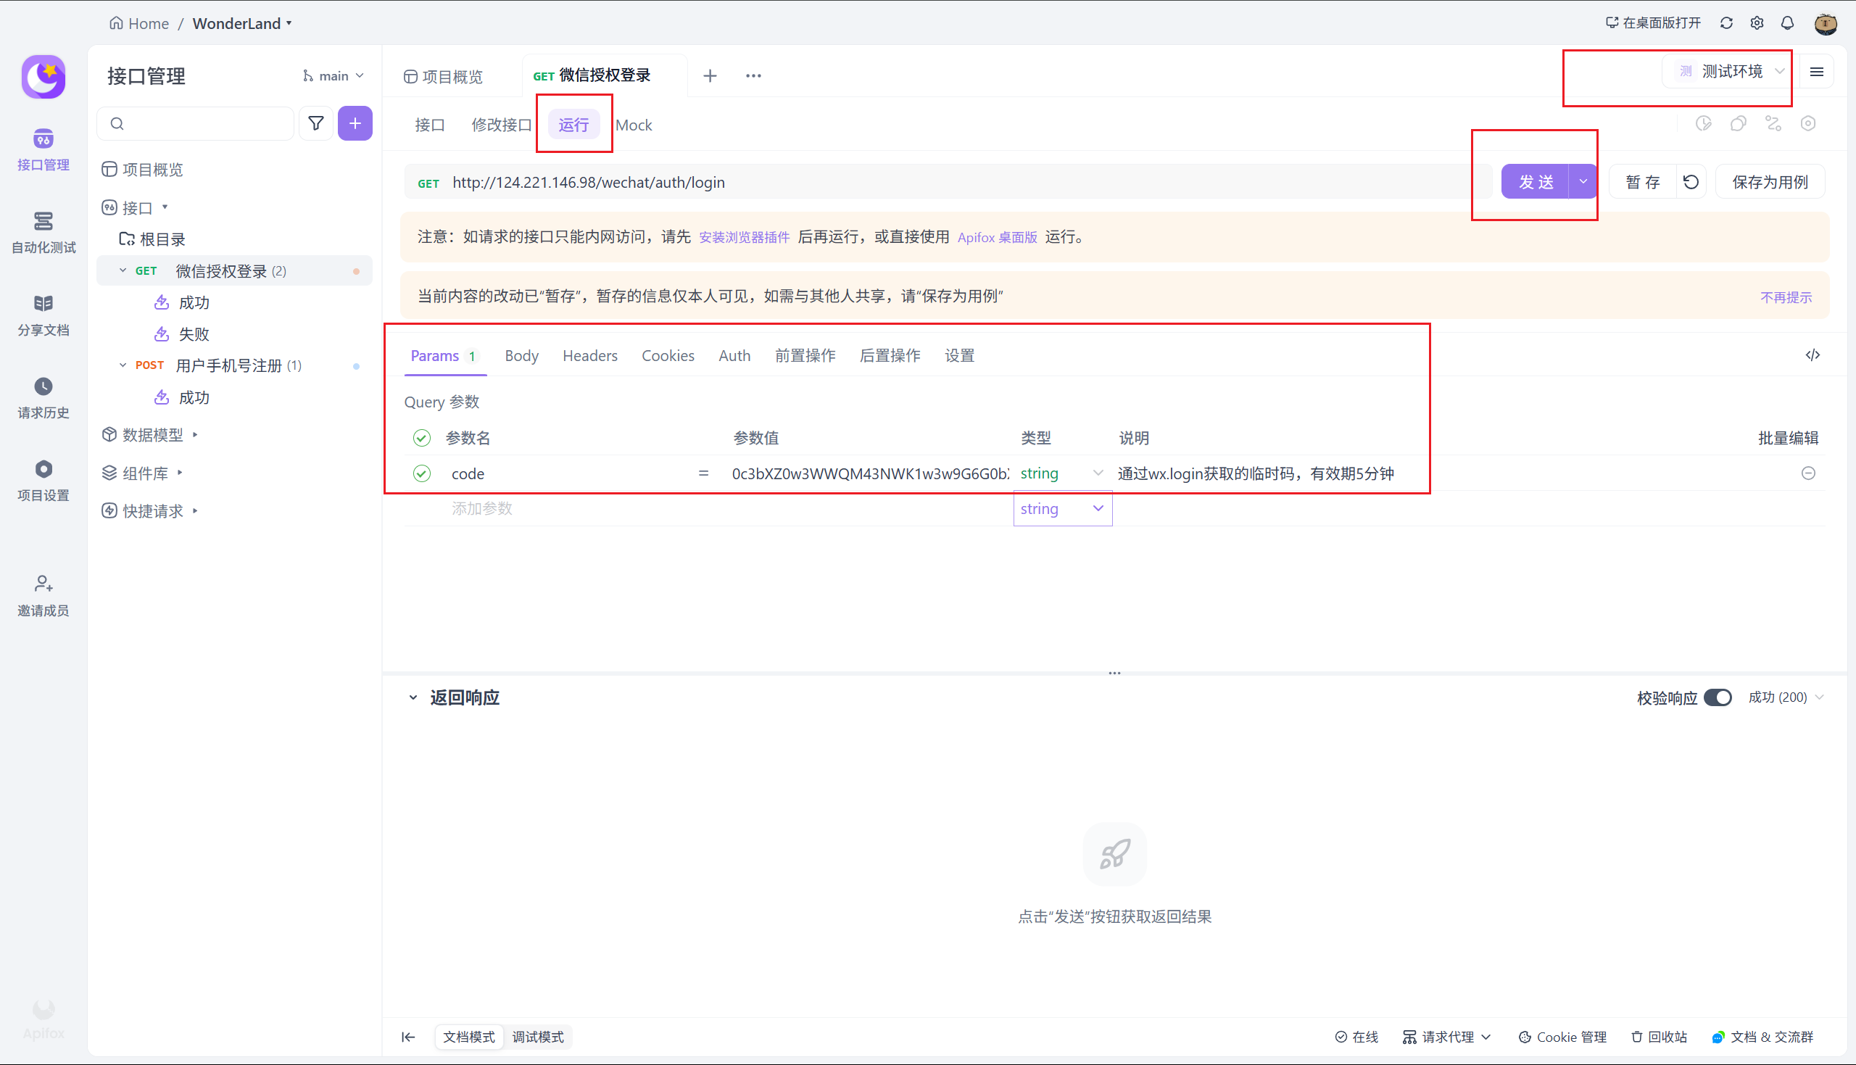Toggle the select-all parameters checkbox
This screenshot has width=1856, height=1065.
422,438
